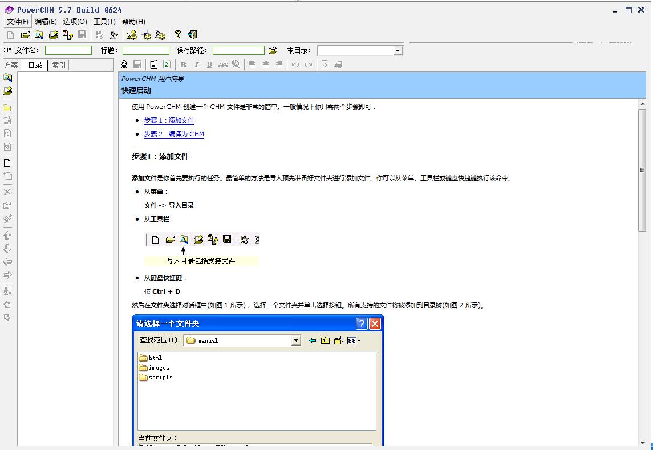Click main toolbar Import directory magnifier icon
The height and width of the screenshot is (450, 653).
coord(39,35)
